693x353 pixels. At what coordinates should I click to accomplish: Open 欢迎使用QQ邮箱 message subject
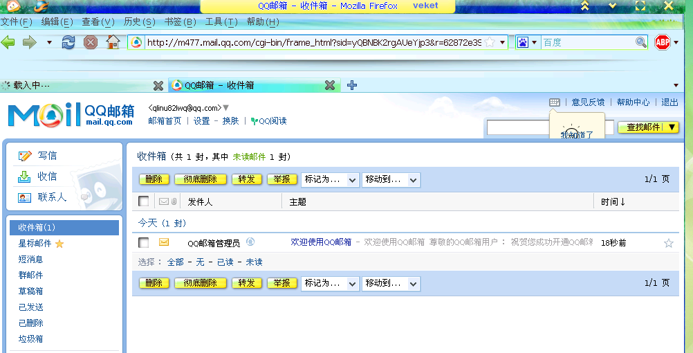tap(321, 242)
